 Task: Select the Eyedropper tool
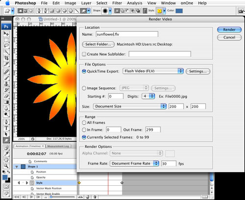point(6,154)
